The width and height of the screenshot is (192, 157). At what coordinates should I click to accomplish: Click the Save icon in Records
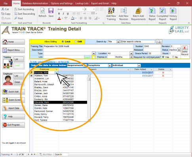tap(51, 13)
